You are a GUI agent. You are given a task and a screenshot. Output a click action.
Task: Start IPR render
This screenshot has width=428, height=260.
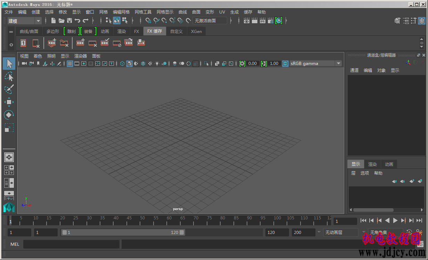coord(263,21)
